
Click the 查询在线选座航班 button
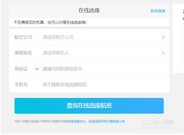pyautogui.click(x=89, y=106)
